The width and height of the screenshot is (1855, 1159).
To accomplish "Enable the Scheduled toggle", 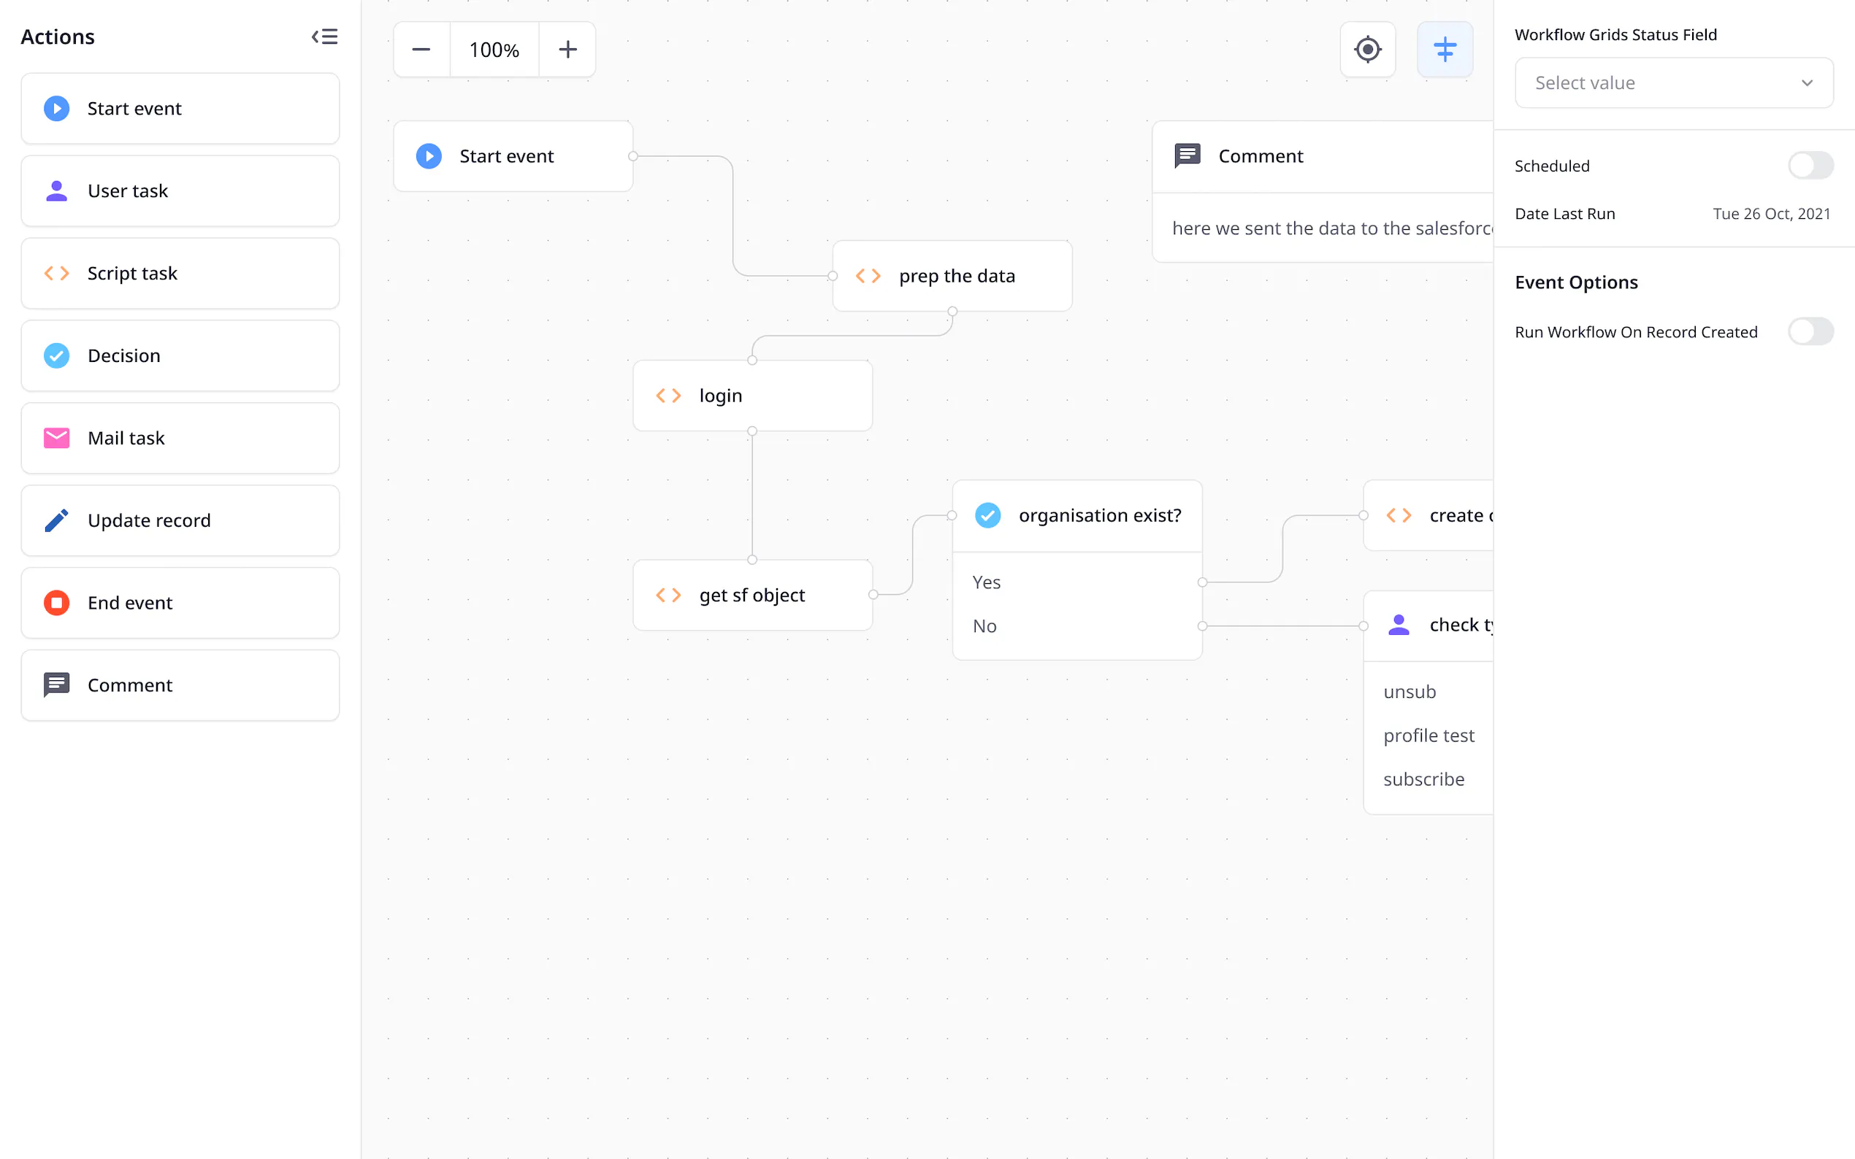I will (1810, 164).
